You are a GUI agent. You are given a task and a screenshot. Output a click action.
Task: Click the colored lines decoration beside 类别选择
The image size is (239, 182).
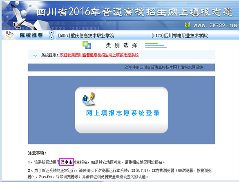point(156,45)
